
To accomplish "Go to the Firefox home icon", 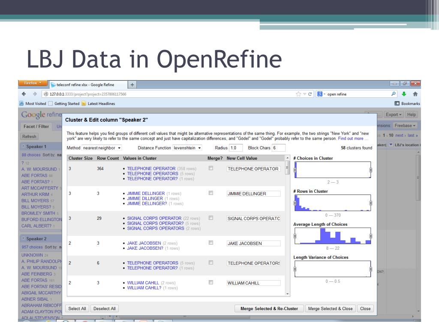I will point(415,94).
